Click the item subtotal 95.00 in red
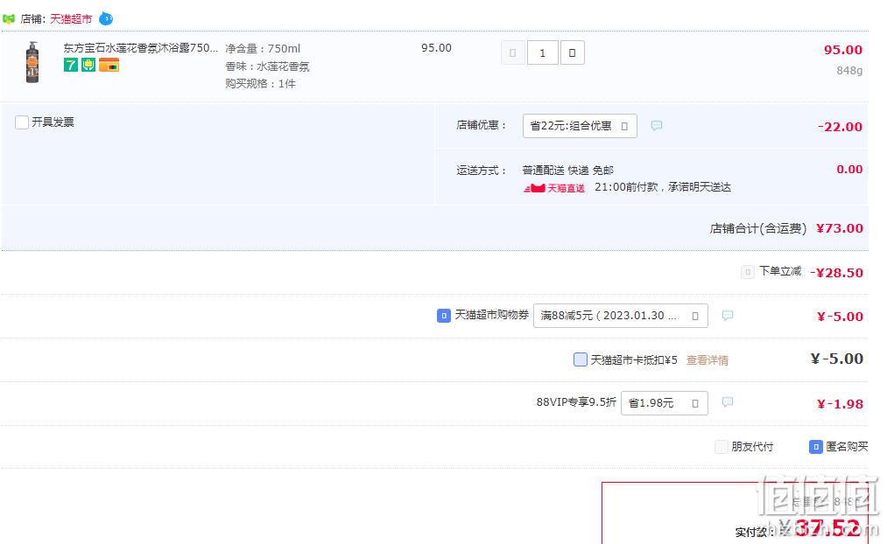 [x=843, y=50]
